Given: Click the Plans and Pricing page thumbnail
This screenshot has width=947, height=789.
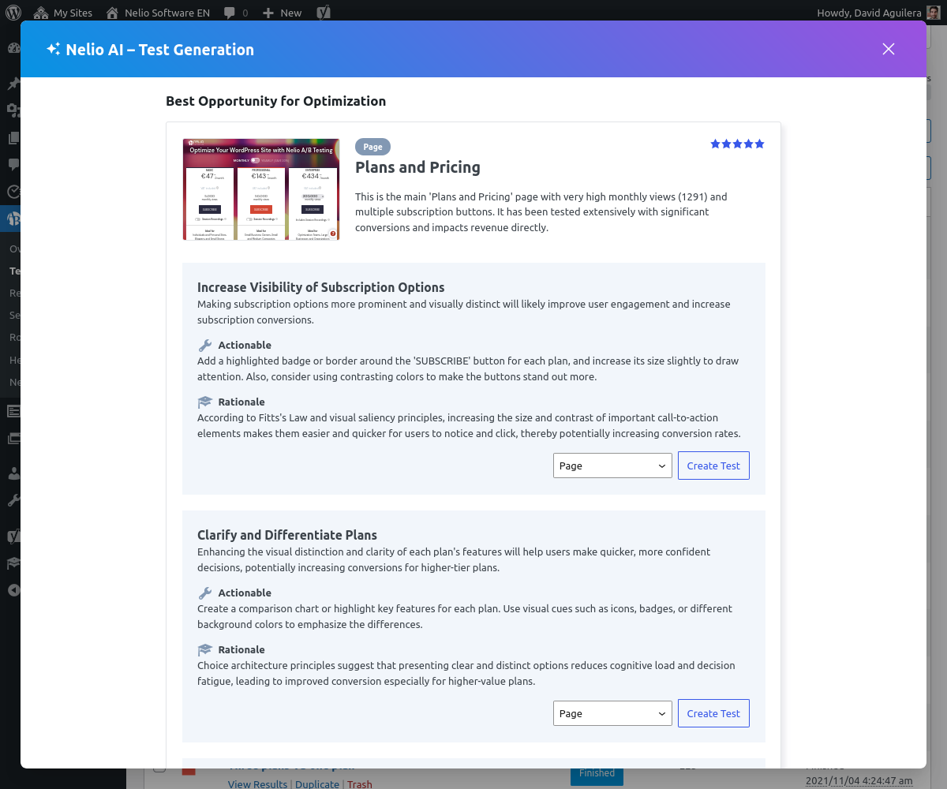Looking at the screenshot, I should [x=261, y=189].
